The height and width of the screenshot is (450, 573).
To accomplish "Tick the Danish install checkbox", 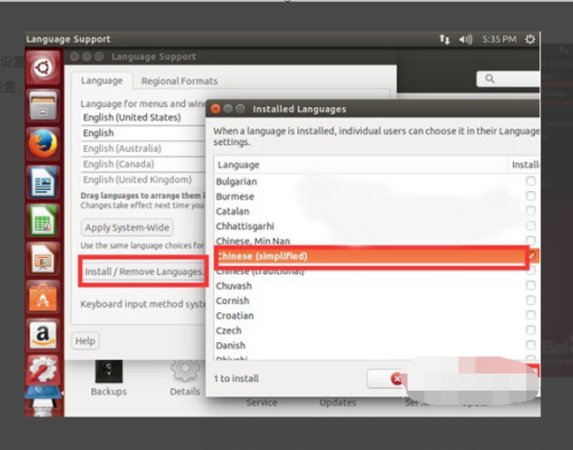I will point(531,345).
